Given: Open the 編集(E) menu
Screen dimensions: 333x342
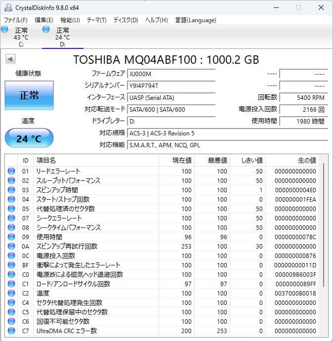Looking at the screenshot, I should click(x=44, y=20).
